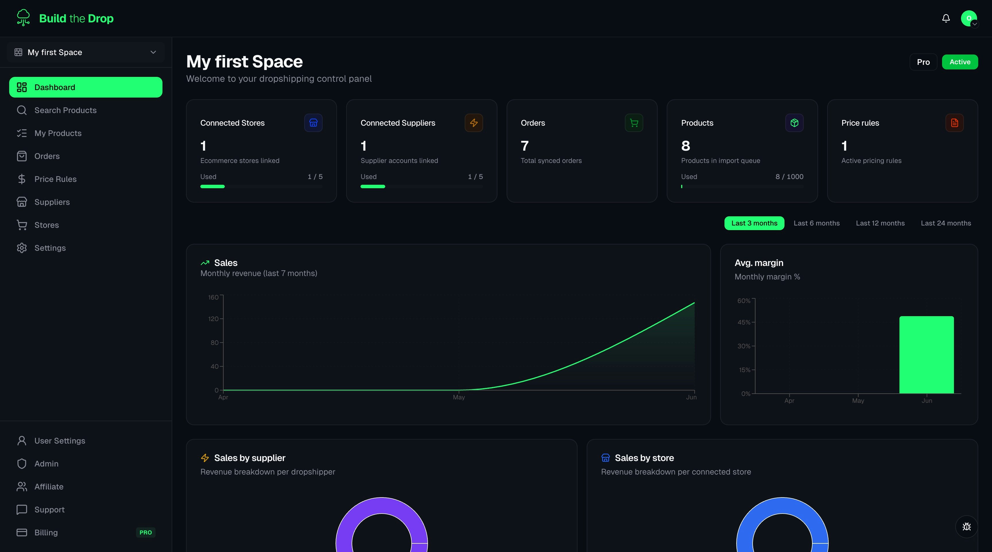Click the workspace grid icon in selector
The image size is (992, 552).
click(x=18, y=52)
